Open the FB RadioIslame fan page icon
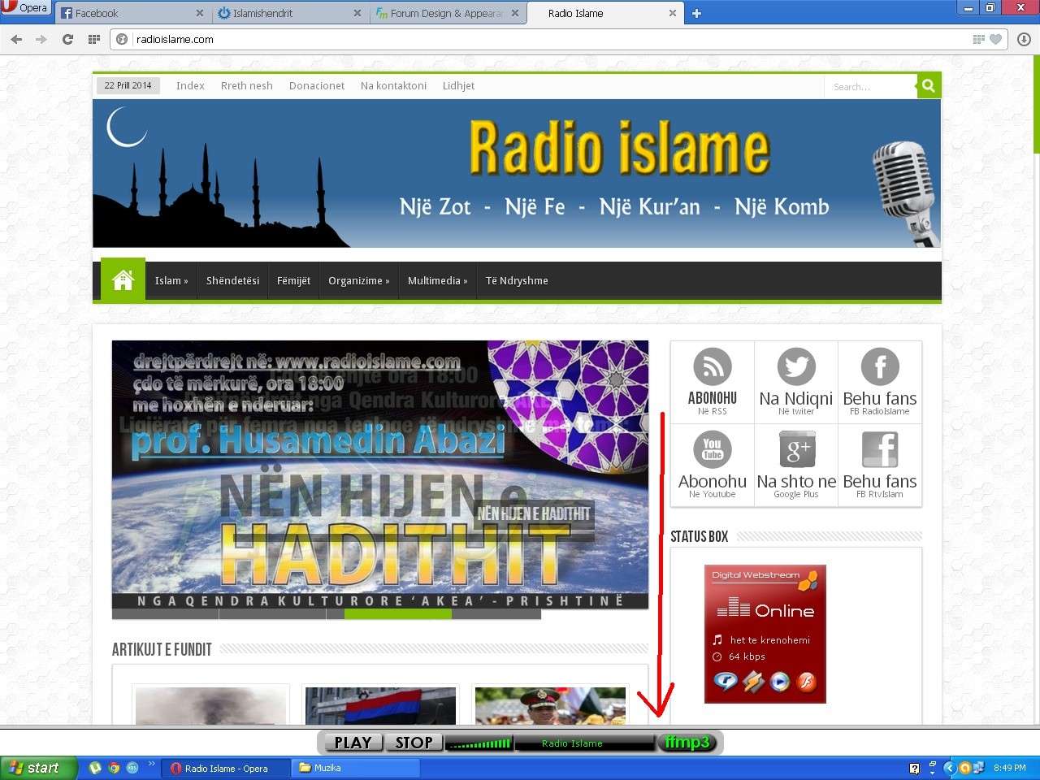This screenshot has width=1040, height=780. click(880, 367)
